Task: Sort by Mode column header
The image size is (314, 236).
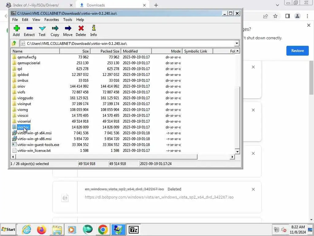Action: pos(167,51)
